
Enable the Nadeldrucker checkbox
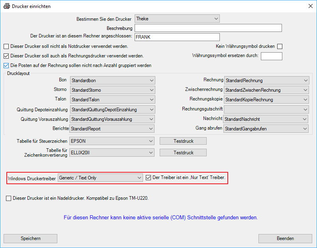click(x=9, y=198)
